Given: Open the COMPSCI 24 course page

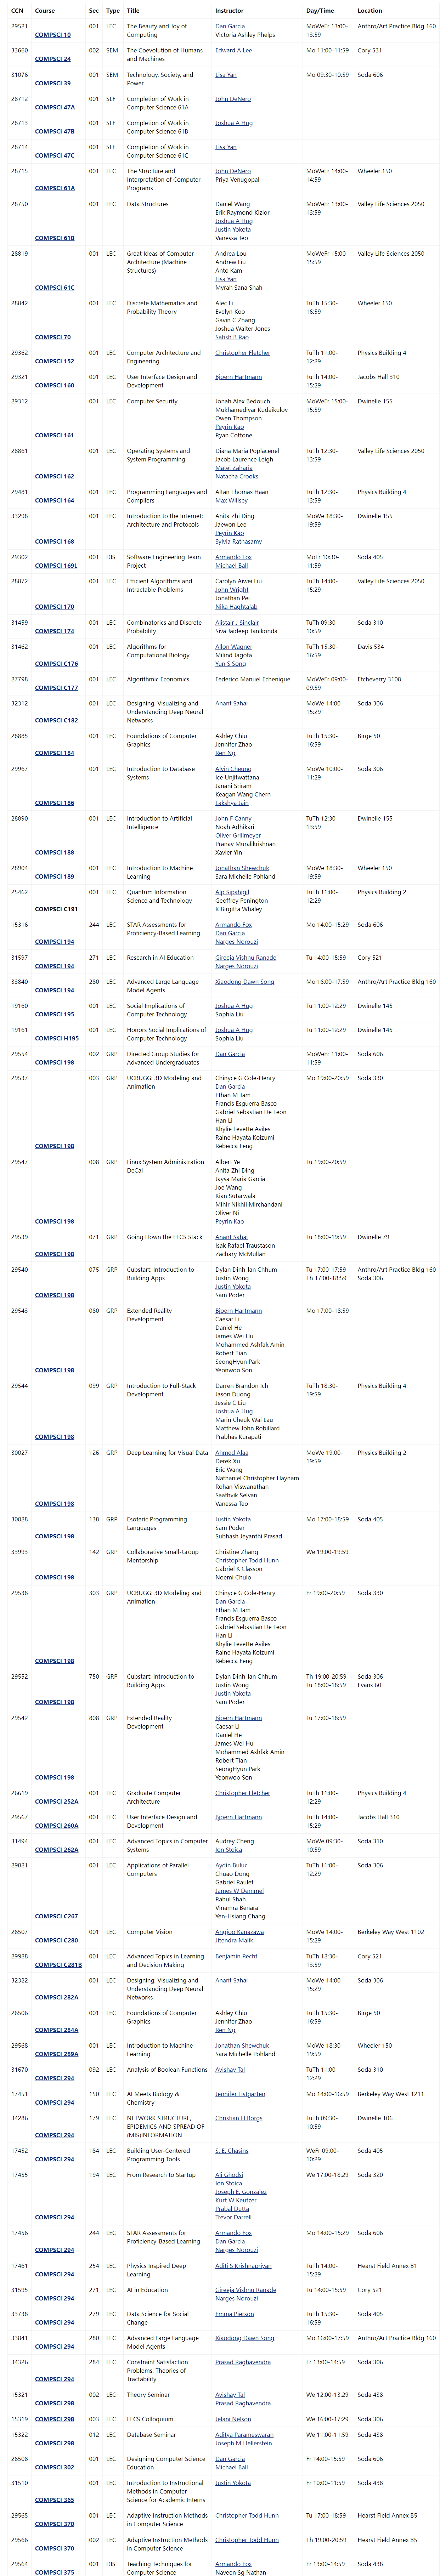Looking at the screenshot, I should click(x=52, y=59).
